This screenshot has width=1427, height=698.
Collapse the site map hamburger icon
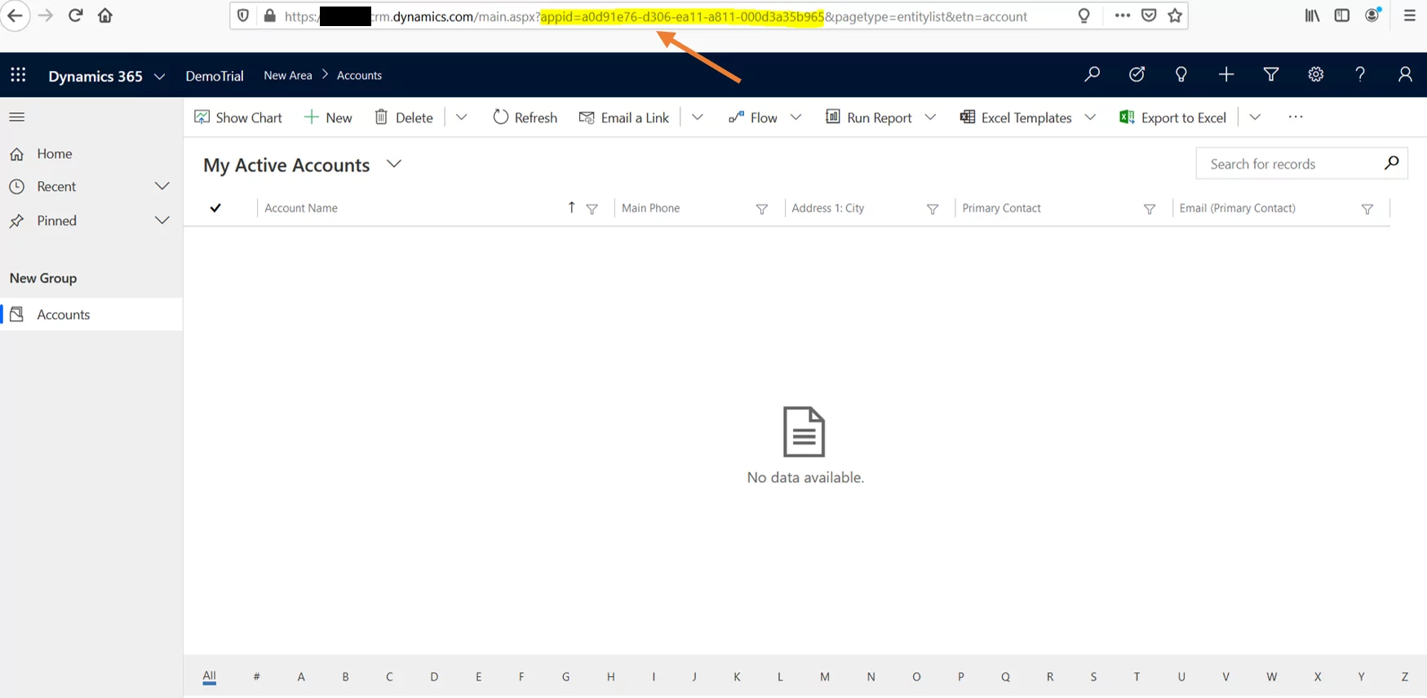16,117
